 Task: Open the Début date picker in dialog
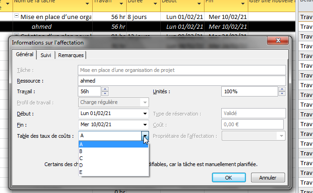click(145, 113)
